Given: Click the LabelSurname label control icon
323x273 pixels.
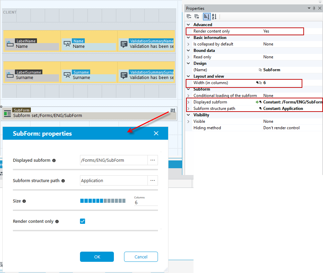Looking at the screenshot, I should pyautogui.click(x=10, y=75).
